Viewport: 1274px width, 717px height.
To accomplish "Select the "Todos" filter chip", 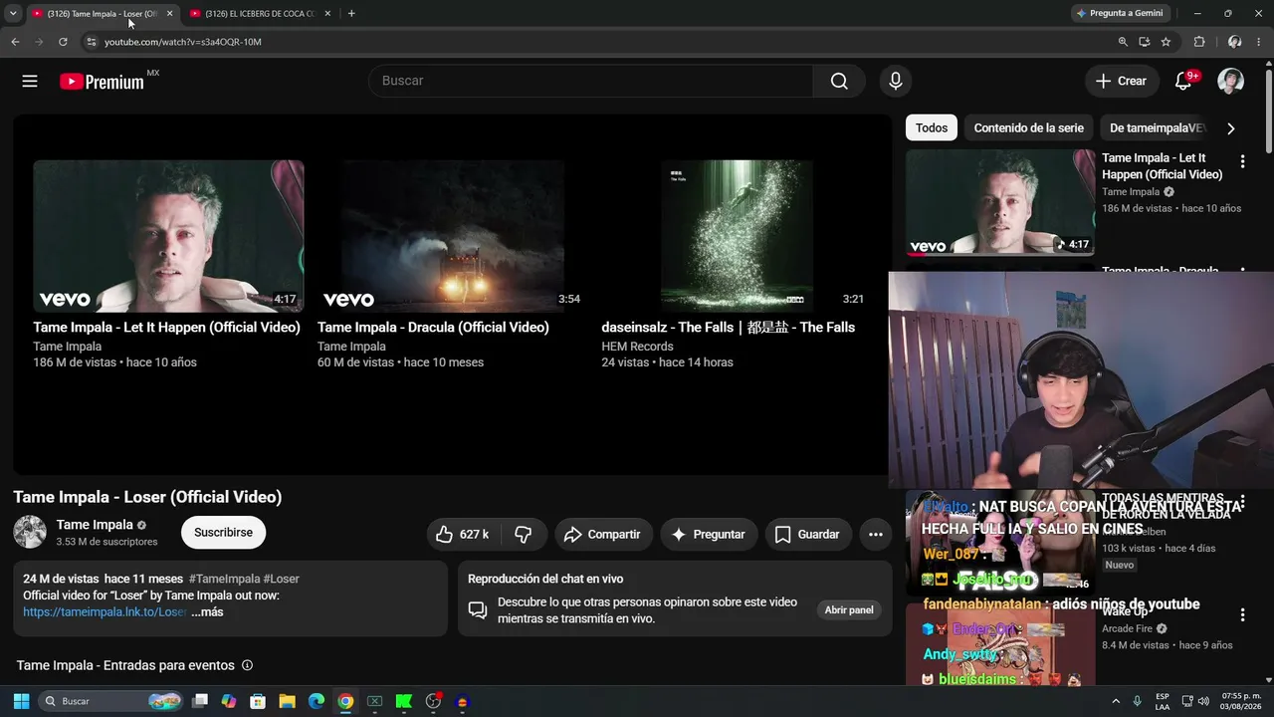I will point(932,128).
